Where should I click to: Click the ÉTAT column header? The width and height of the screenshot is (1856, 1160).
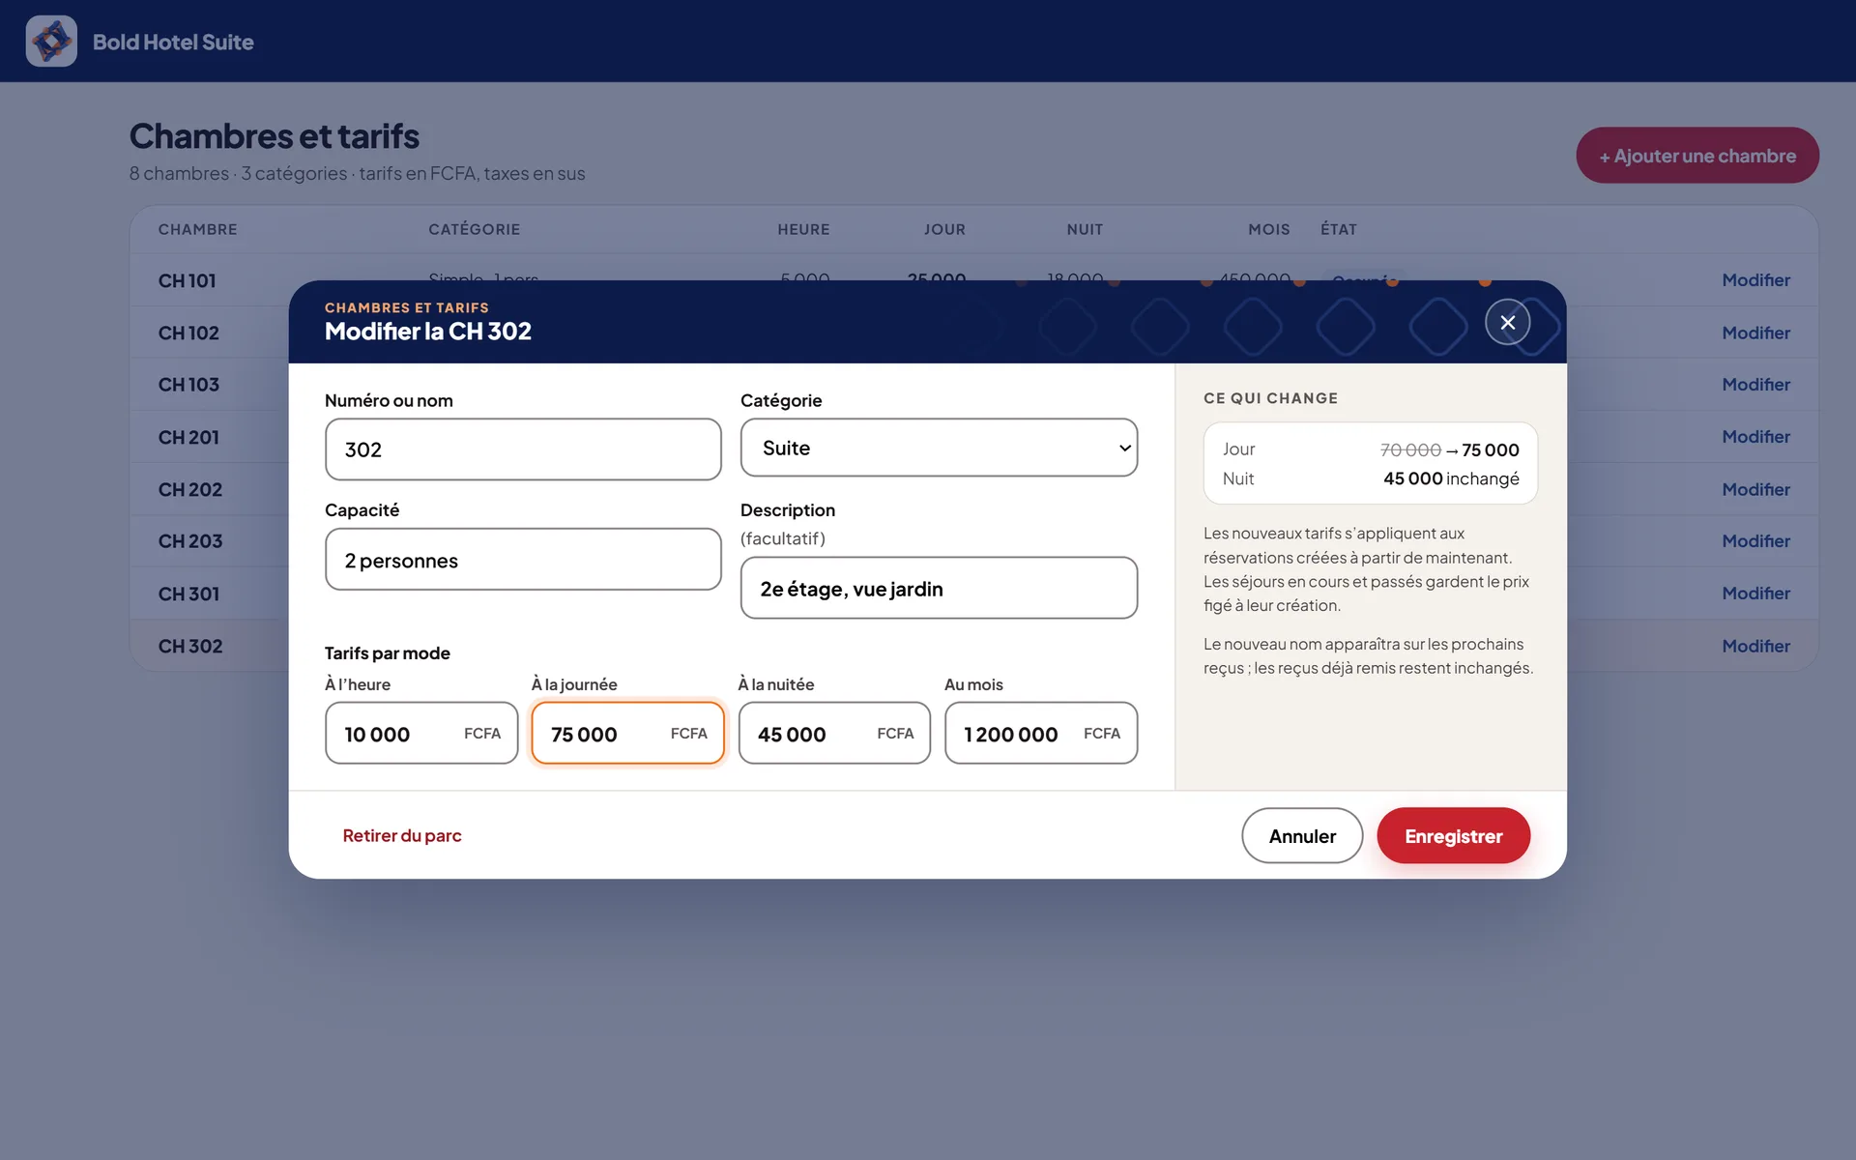coord(1339,229)
